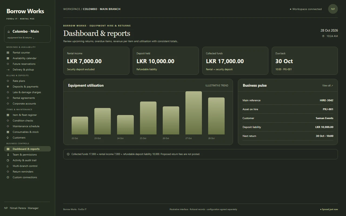Click the Saman Events customer value

point(324,118)
